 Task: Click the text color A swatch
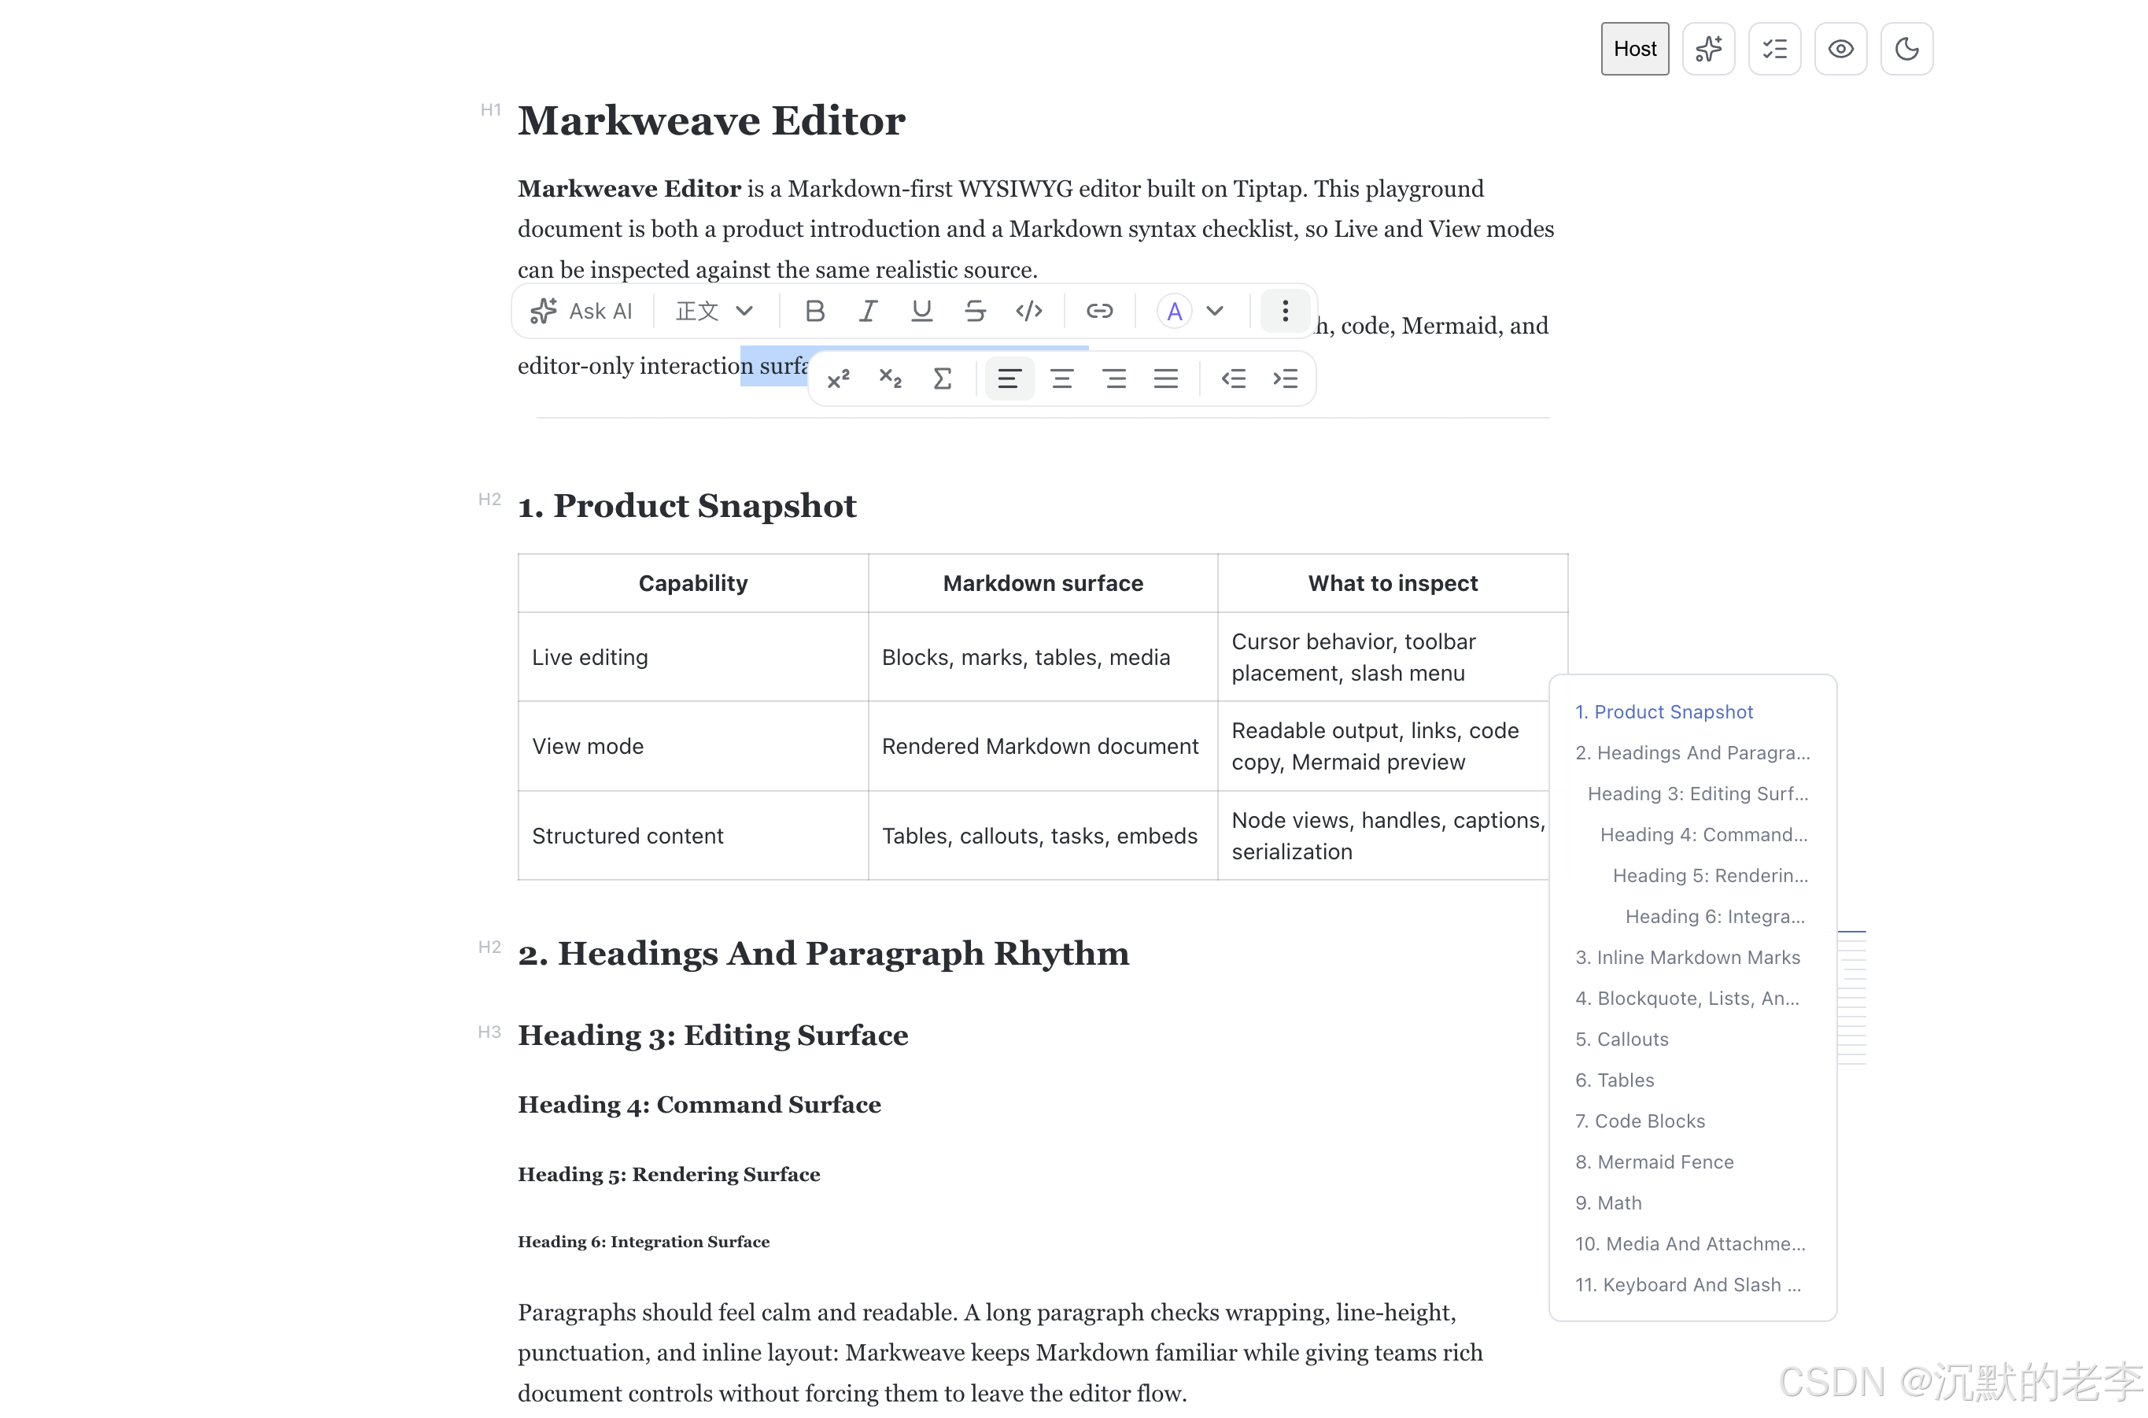1175,311
